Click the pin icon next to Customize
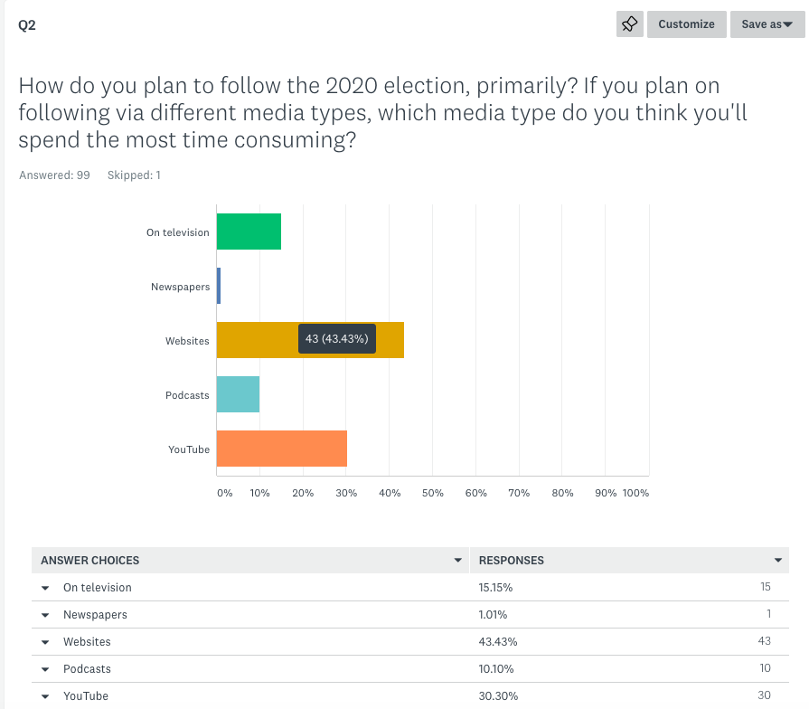The image size is (809, 709). (x=630, y=24)
